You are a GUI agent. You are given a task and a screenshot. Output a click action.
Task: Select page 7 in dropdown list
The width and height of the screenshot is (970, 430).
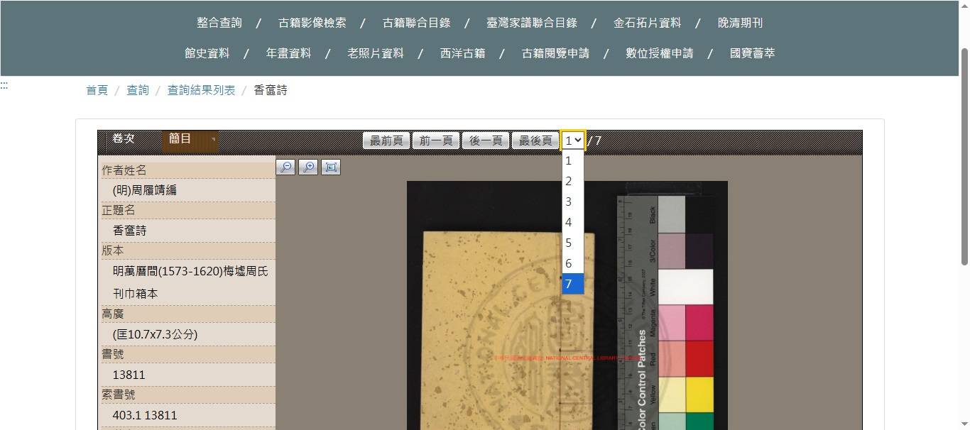point(572,284)
